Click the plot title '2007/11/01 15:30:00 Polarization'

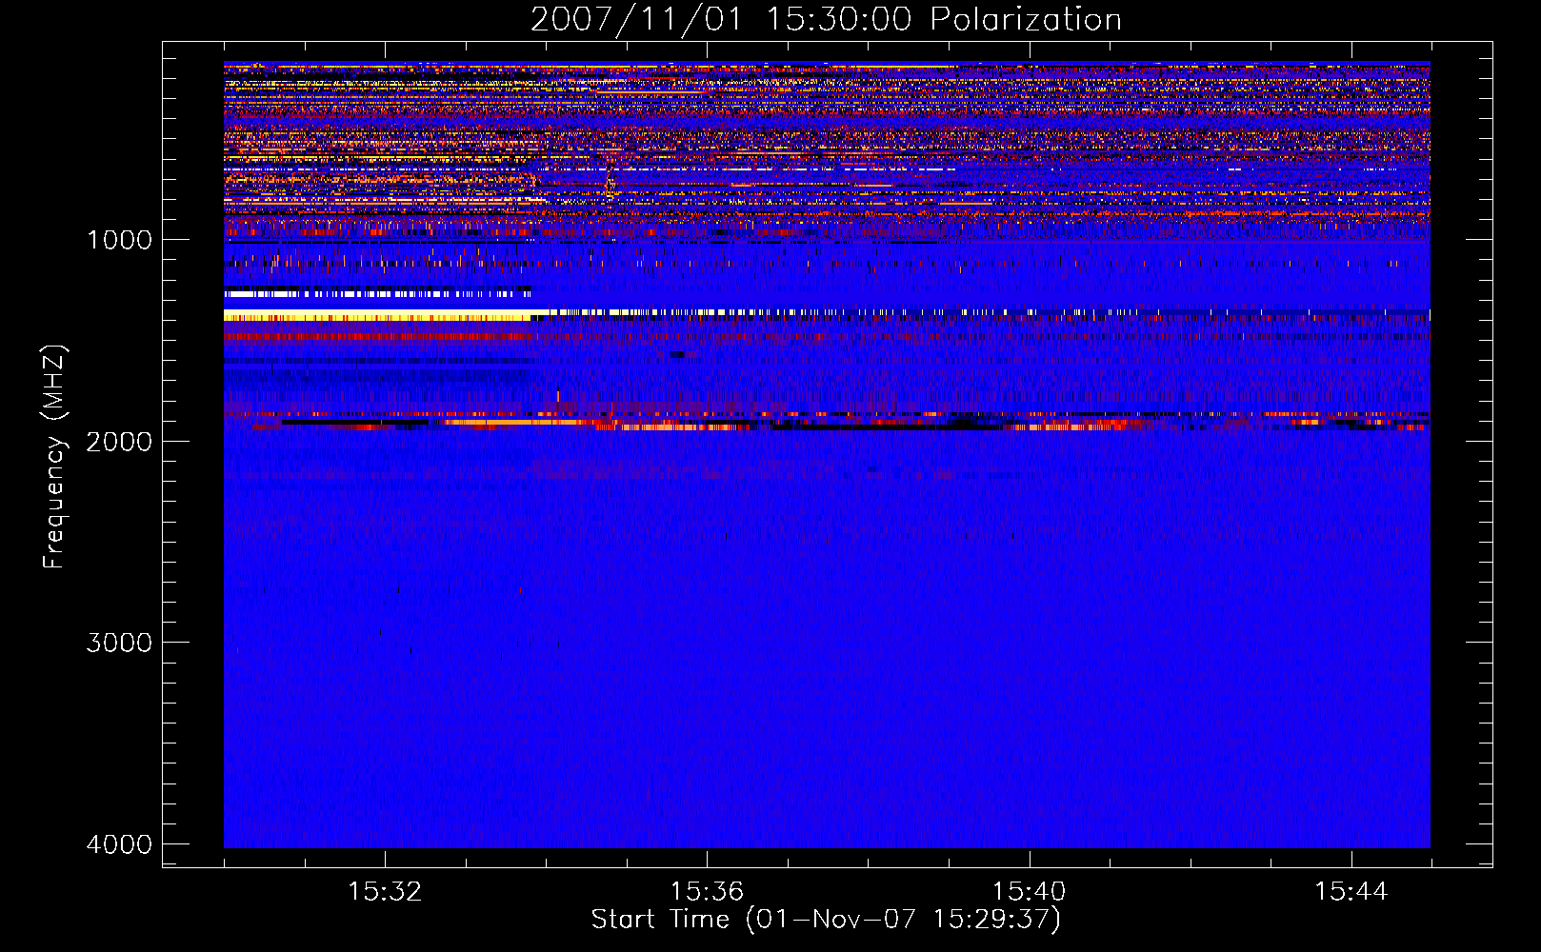click(826, 19)
